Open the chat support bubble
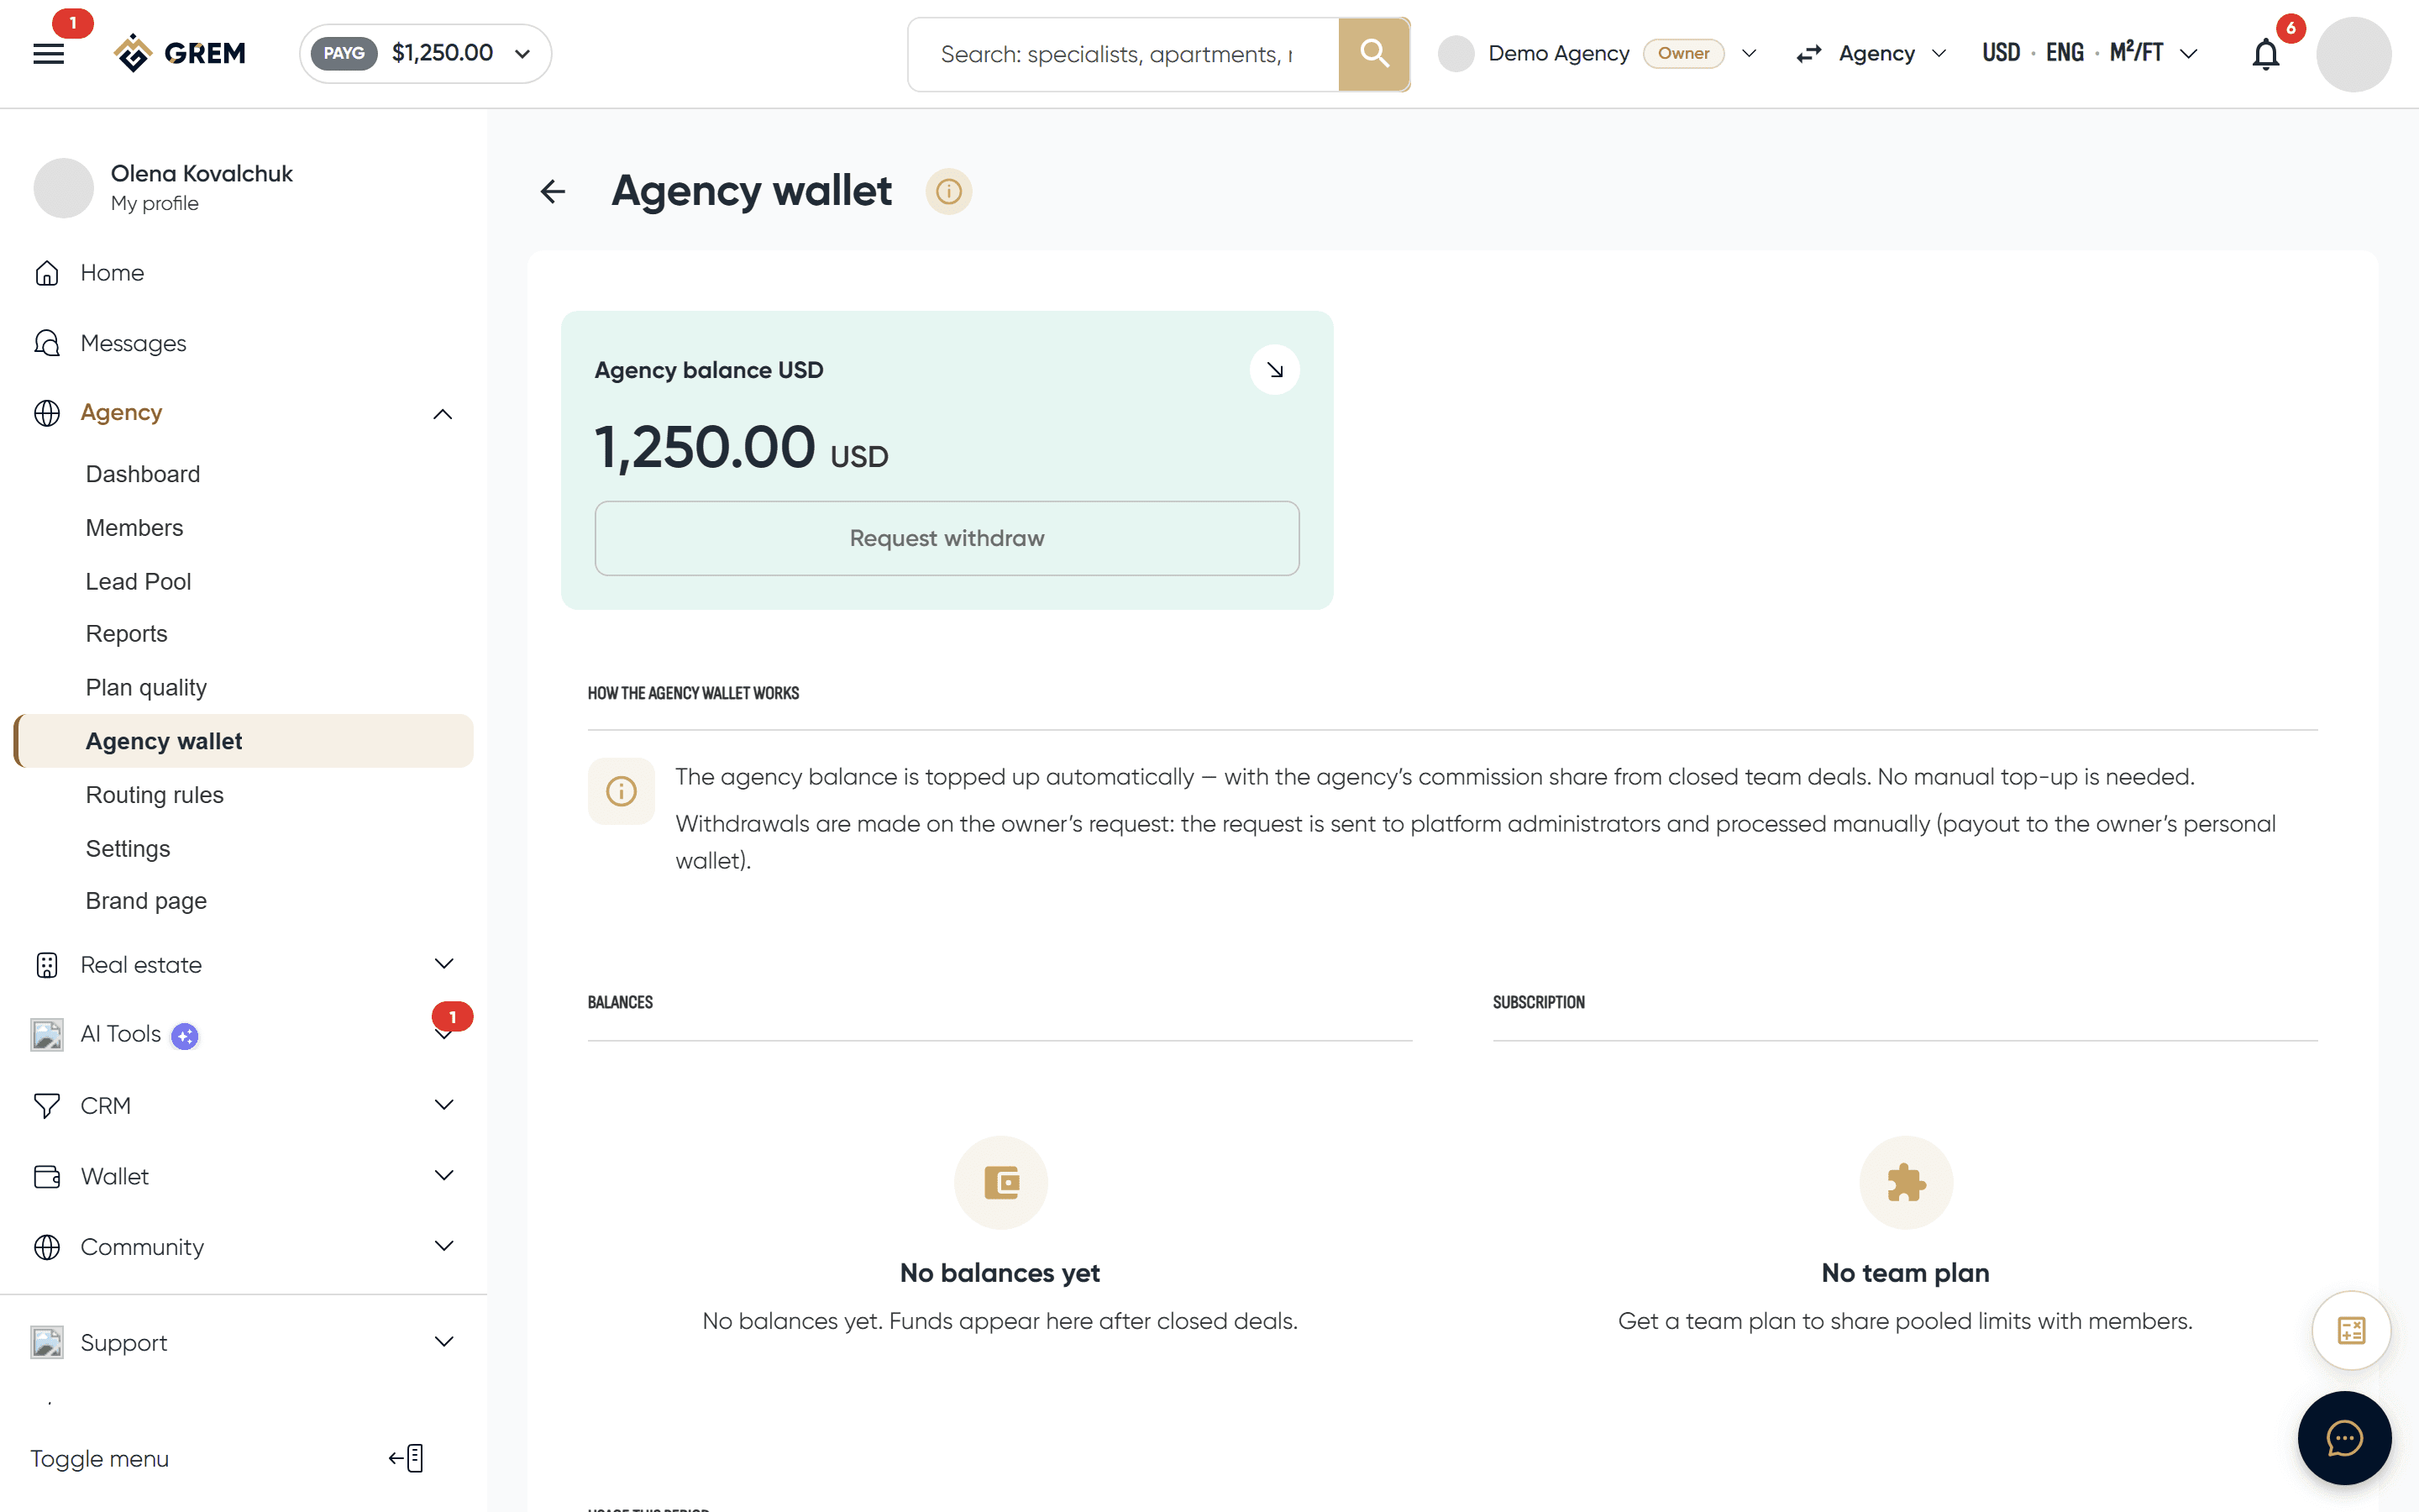 point(2344,1437)
